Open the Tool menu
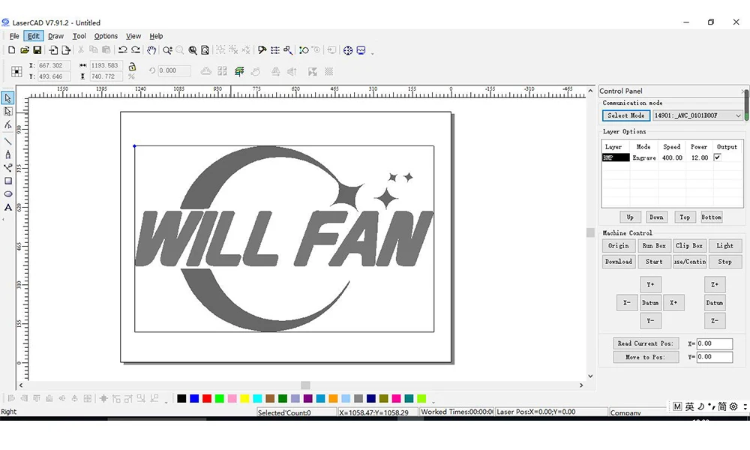This screenshot has width=750, height=450. pos(79,36)
